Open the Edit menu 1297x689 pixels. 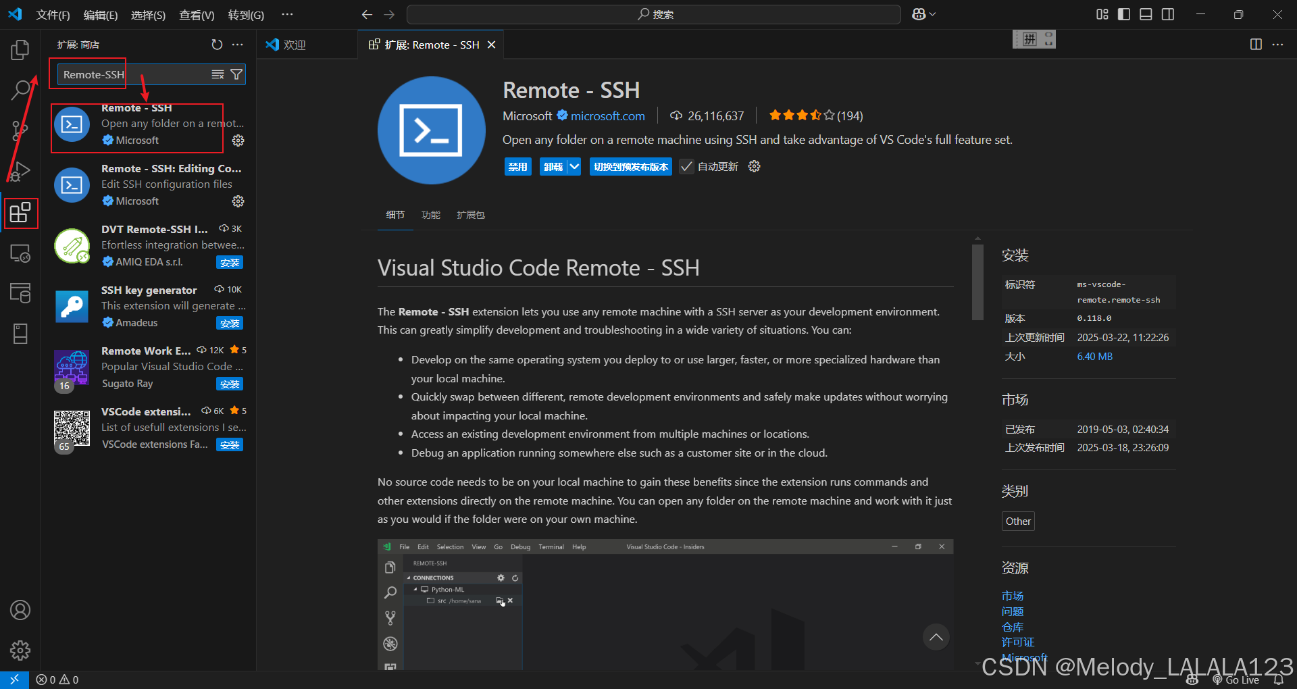click(x=101, y=15)
